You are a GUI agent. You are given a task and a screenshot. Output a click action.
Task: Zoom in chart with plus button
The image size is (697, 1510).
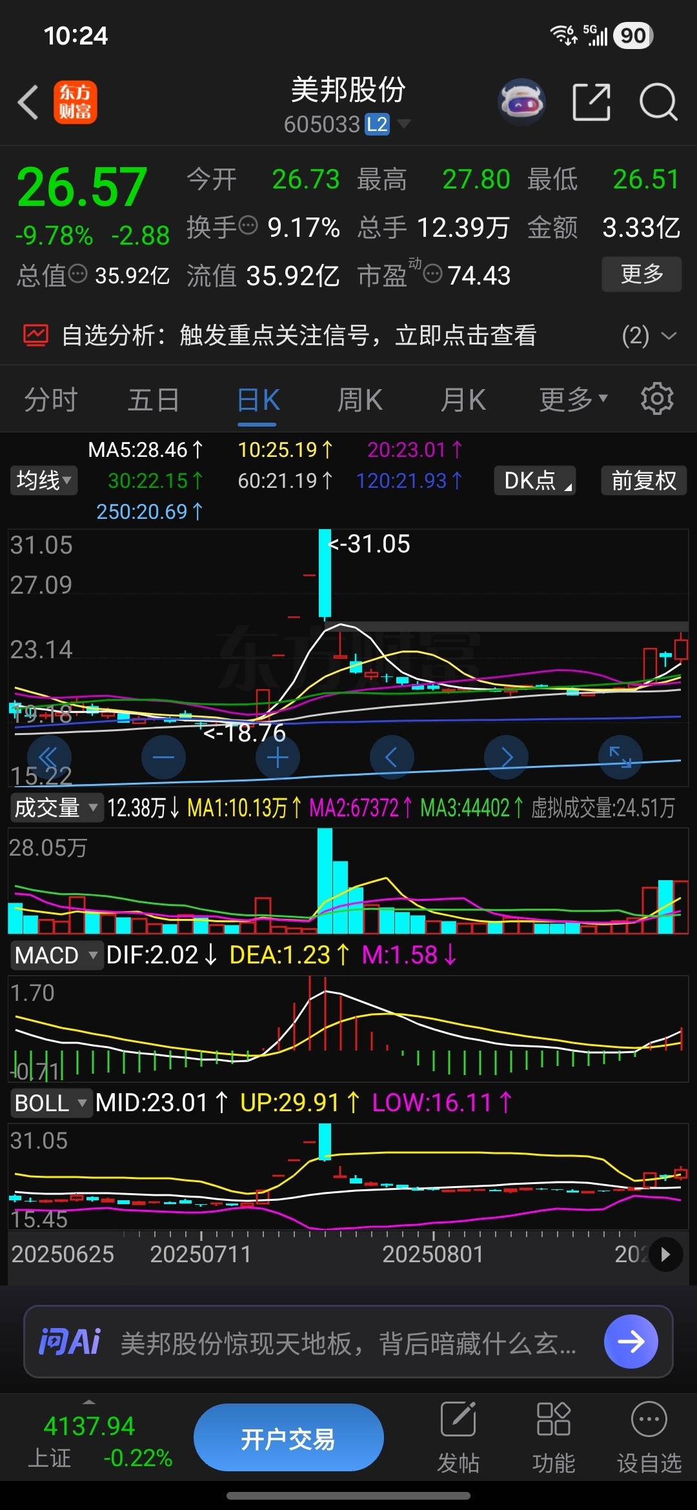pos(278,757)
